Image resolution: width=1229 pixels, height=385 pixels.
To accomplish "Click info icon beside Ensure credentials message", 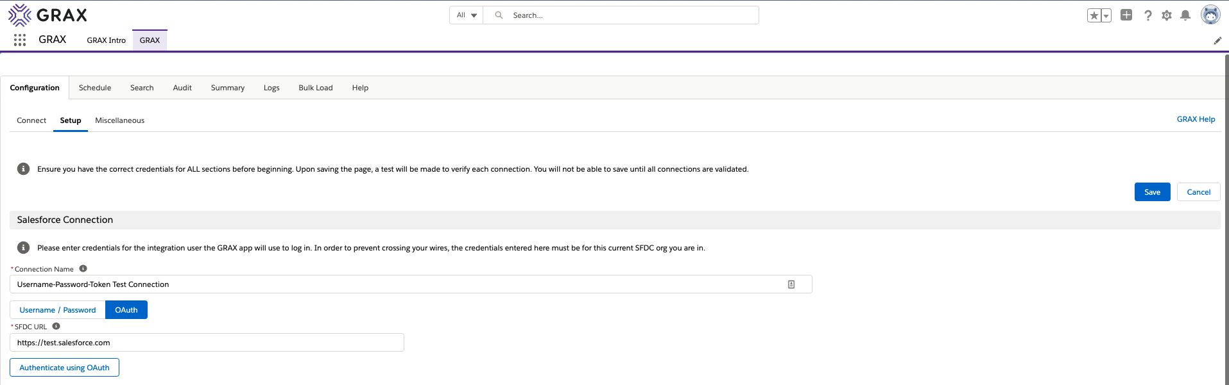I will pyautogui.click(x=23, y=169).
